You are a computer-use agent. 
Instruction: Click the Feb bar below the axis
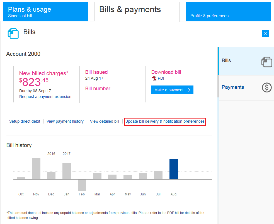[82, 185]
